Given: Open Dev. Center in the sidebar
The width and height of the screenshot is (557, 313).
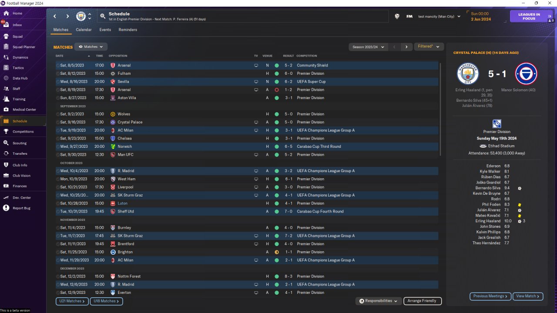Looking at the screenshot, I should click(x=22, y=198).
